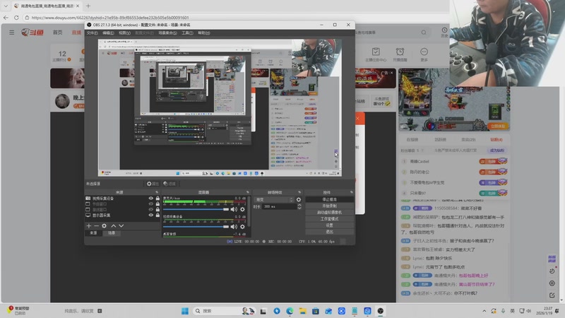This screenshot has width=565, height=318.
Task: Click the 停止推流 button
Action: (x=329, y=199)
